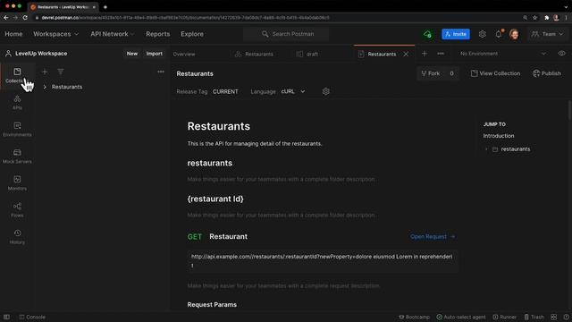Click the blue Invite button

[456, 34]
